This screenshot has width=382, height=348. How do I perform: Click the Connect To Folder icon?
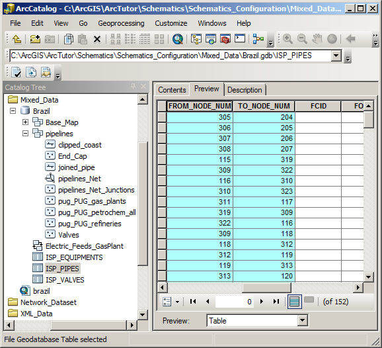[x=35, y=39]
